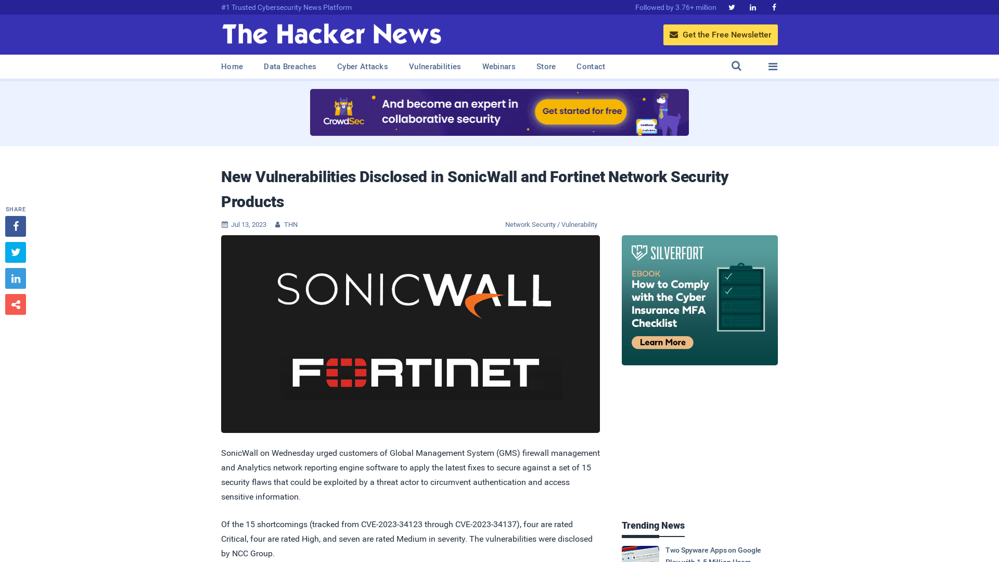
Task: Open Cyber Attacks dropdown menu
Action: (x=362, y=66)
